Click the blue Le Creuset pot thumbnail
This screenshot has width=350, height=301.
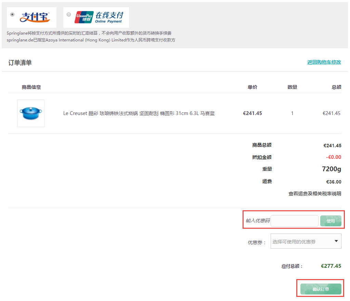click(x=31, y=113)
